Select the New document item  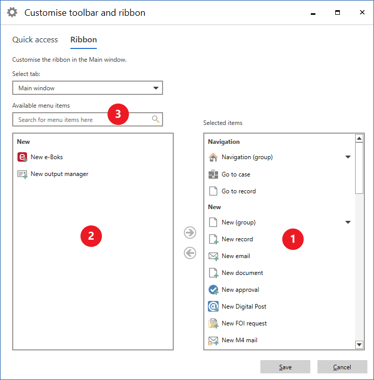point(242,273)
